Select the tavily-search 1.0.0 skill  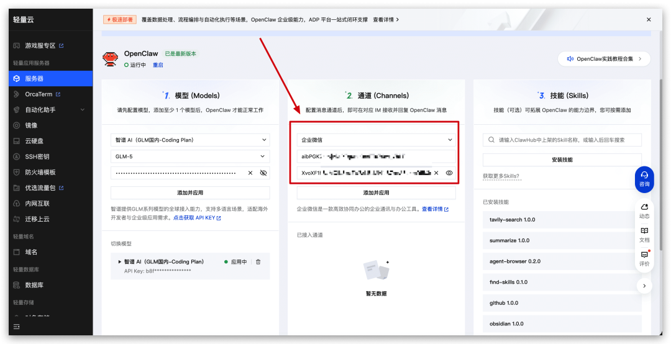click(562, 219)
